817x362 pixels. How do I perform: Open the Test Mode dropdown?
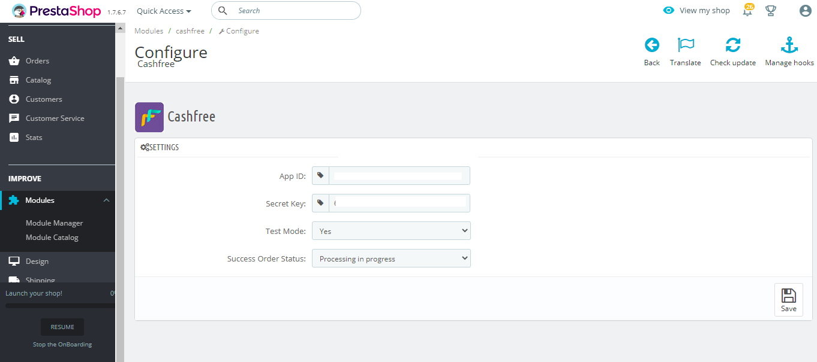(391, 231)
